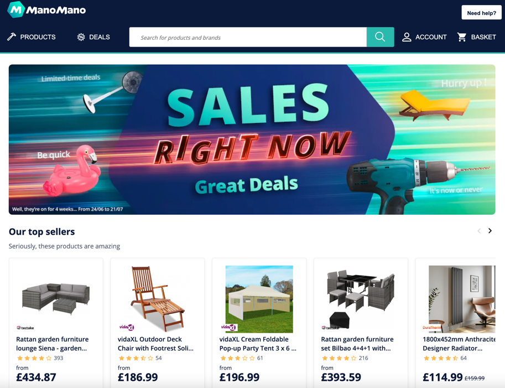Screen dimensions: 505x388
Task: Open the Anthracite Designer Radiator image
Action: [x=462, y=299]
